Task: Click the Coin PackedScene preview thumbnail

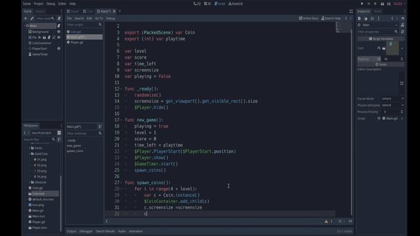Action: coord(392,48)
